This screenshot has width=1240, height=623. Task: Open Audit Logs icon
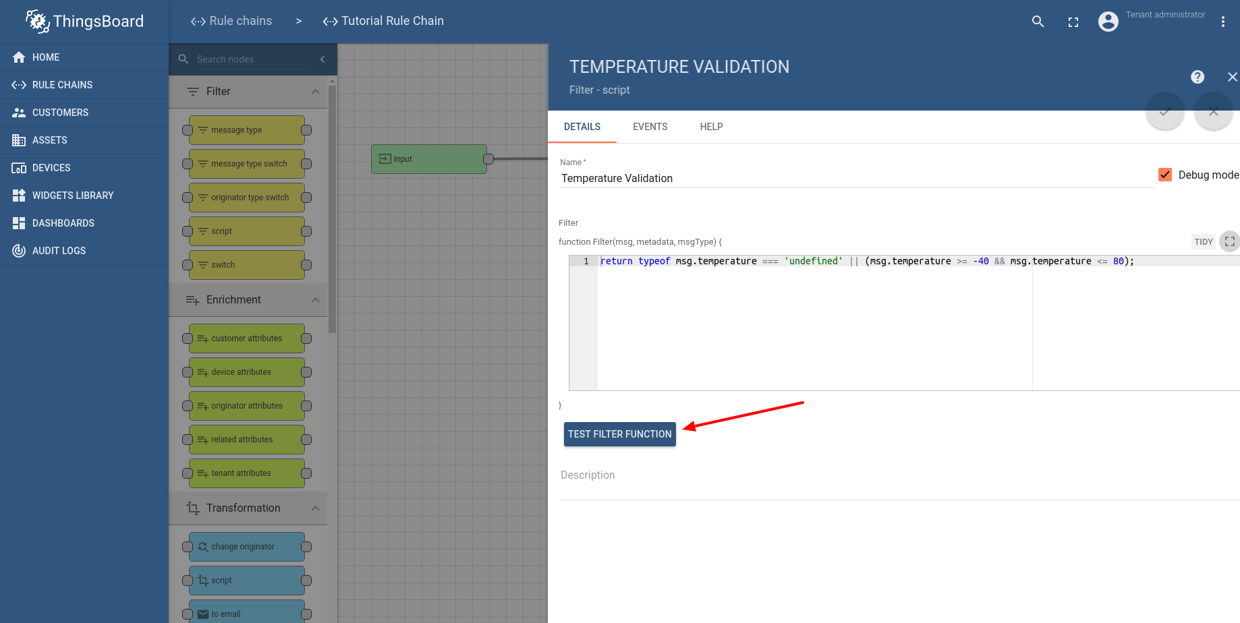pyautogui.click(x=19, y=251)
